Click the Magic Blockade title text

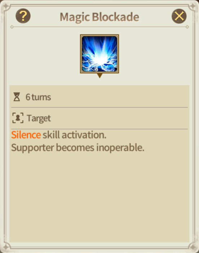click(x=99, y=17)
